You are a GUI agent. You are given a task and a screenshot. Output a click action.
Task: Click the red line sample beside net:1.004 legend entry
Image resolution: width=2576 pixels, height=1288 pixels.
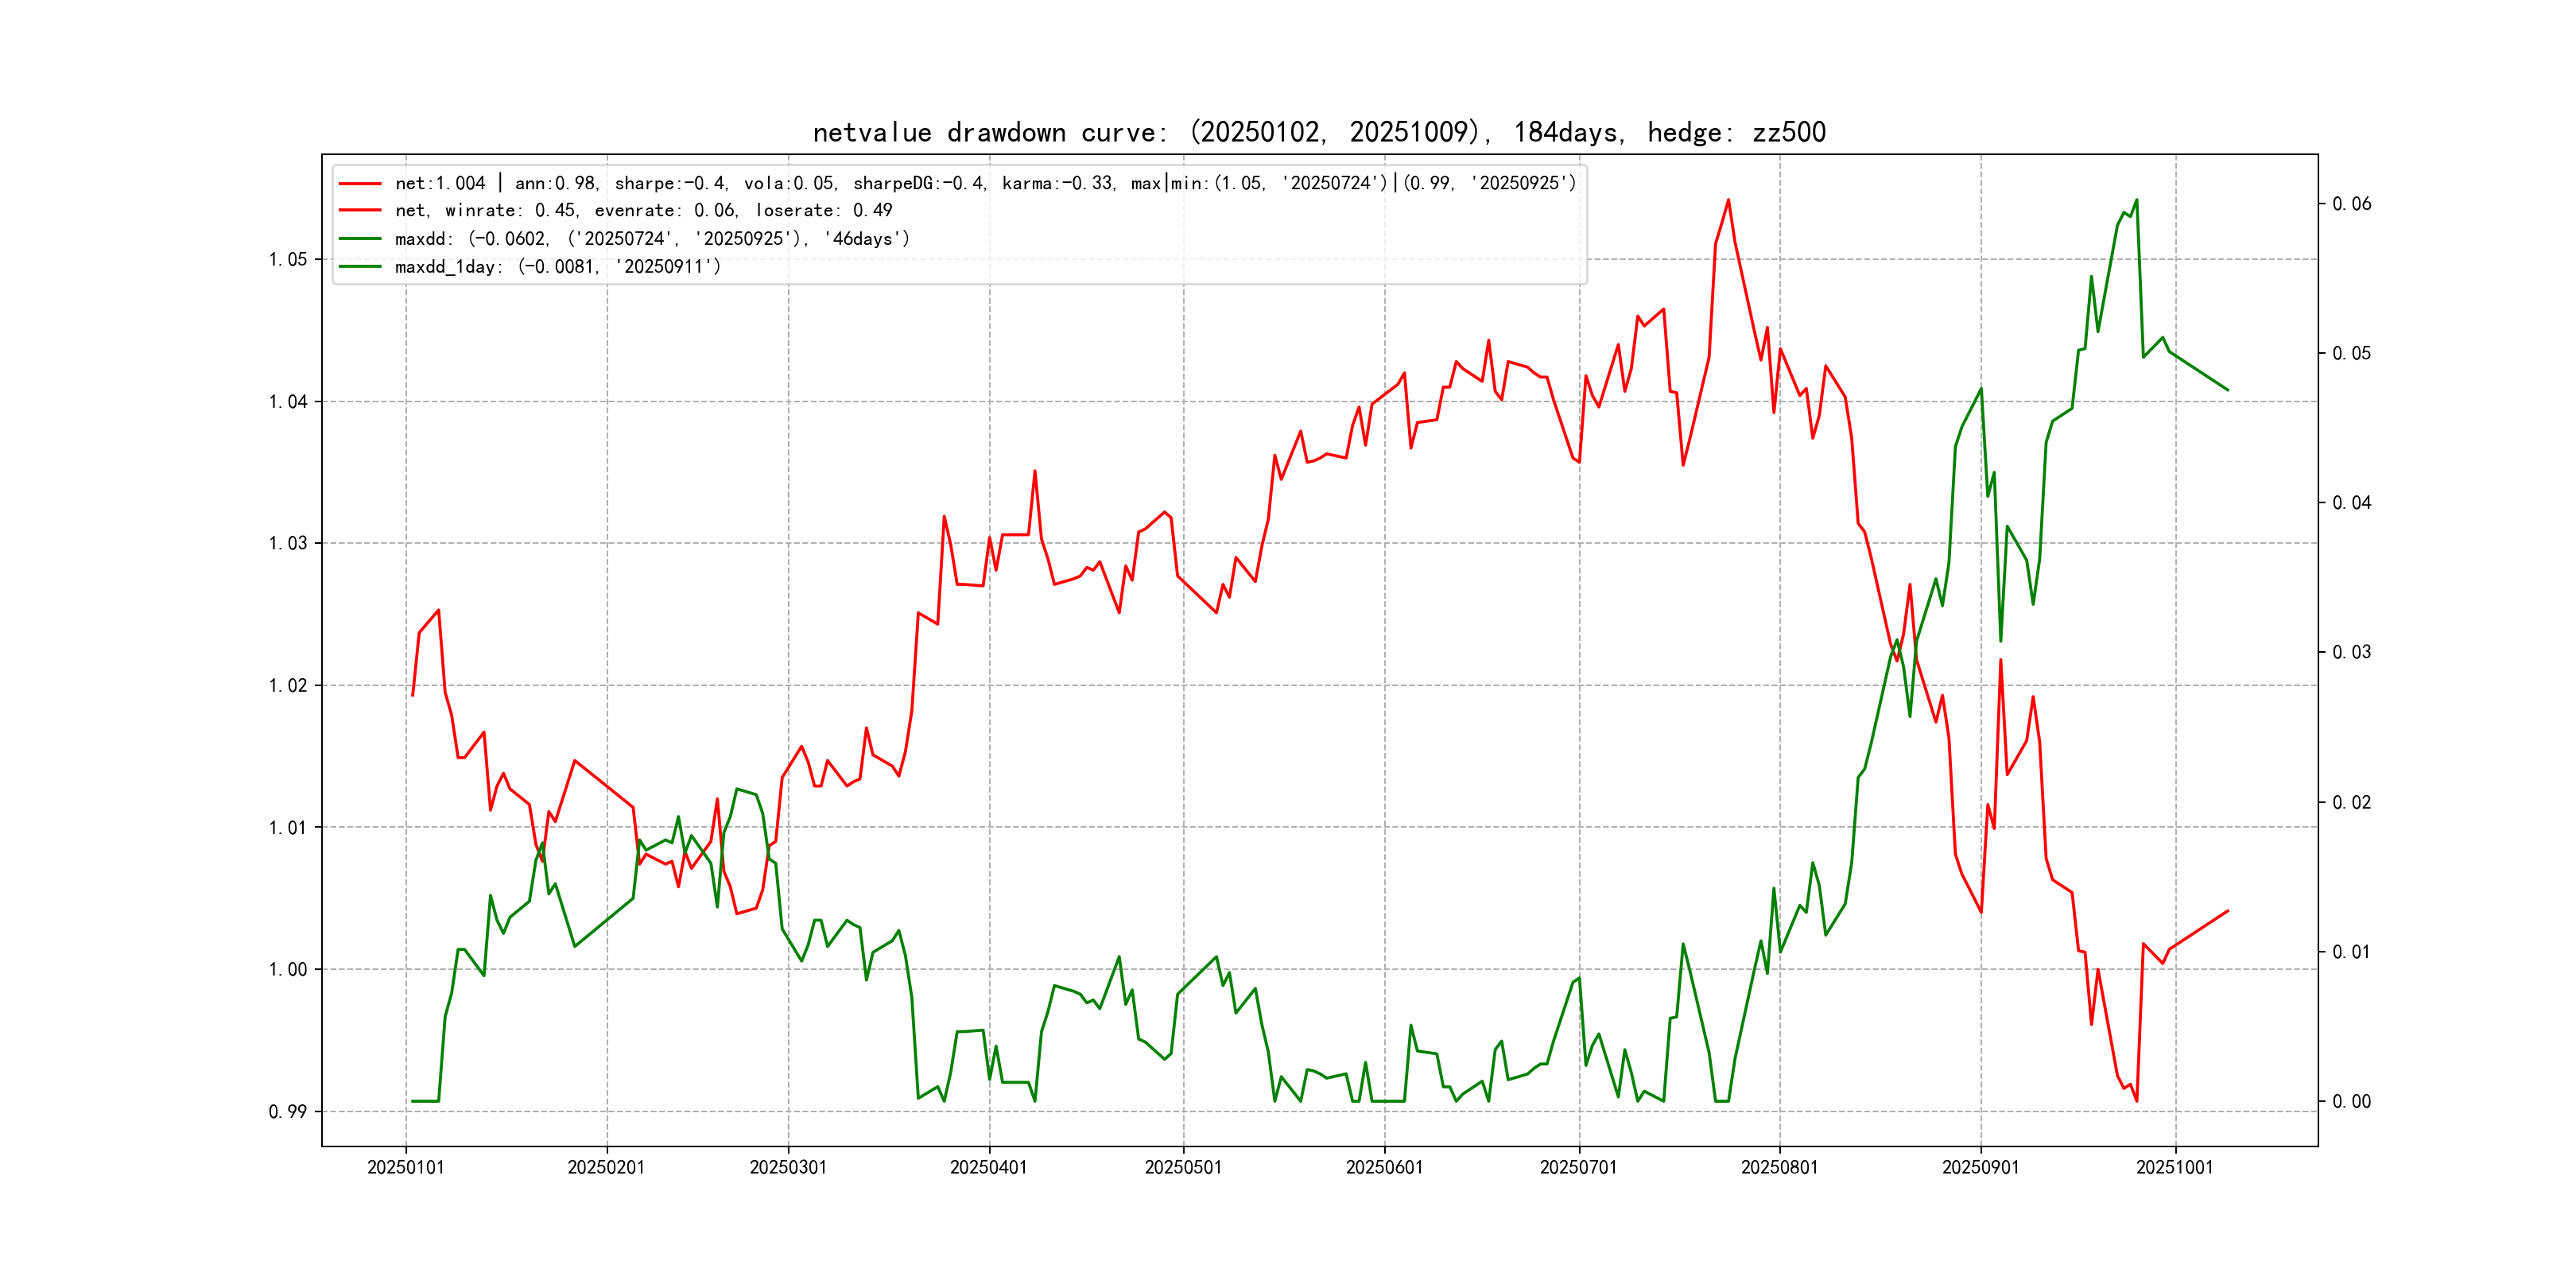[360, 184]
